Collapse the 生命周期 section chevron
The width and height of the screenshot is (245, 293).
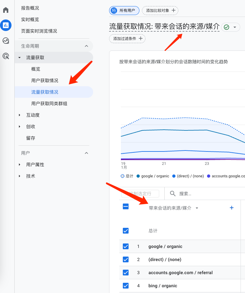pos(86,46)
